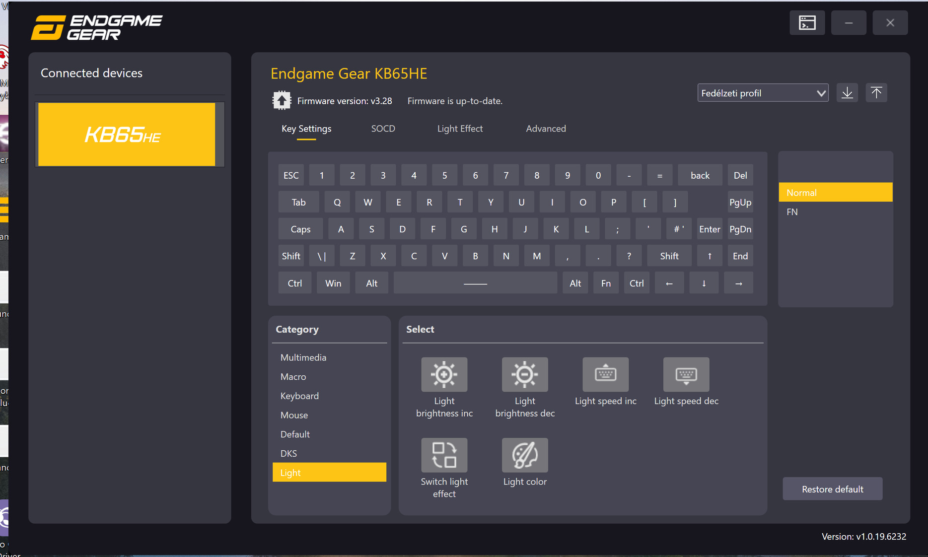This screenshot has width=928, height=557.
Task: Select the backslash pipe key
Action: (x=322, y=256)
